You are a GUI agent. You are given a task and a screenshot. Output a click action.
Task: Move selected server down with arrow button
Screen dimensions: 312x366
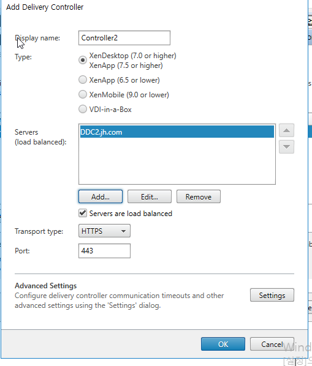pos(286,147)
